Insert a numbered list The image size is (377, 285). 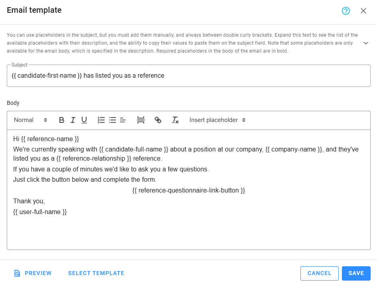(x=101, y=120)
